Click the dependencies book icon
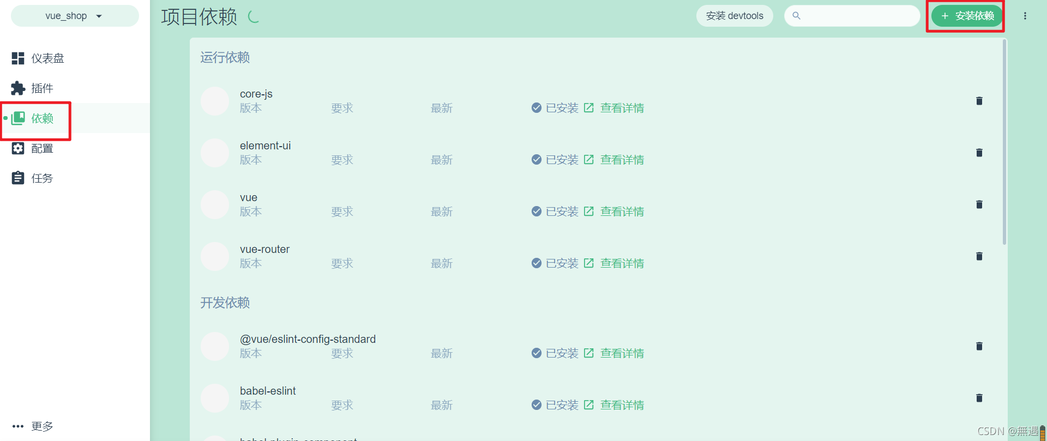Screen dimensions: 1047x441 pos(18,118)
